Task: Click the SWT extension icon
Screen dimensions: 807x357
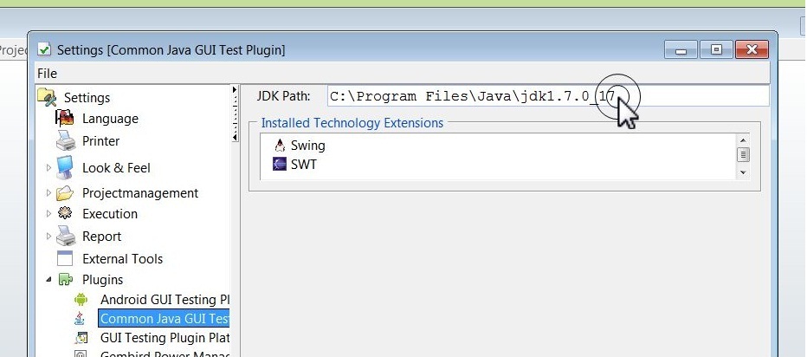Action: click(x=280, y=164)
